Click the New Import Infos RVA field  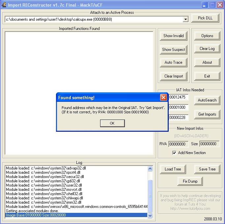tap(178, 144)
